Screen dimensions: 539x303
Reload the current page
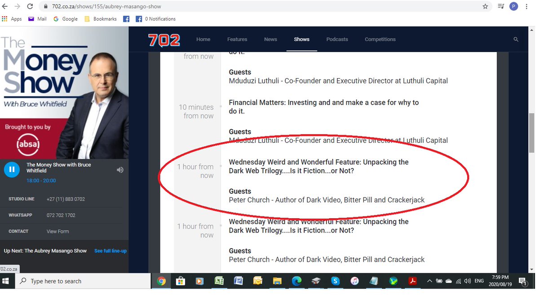click(x=30, y=6)
